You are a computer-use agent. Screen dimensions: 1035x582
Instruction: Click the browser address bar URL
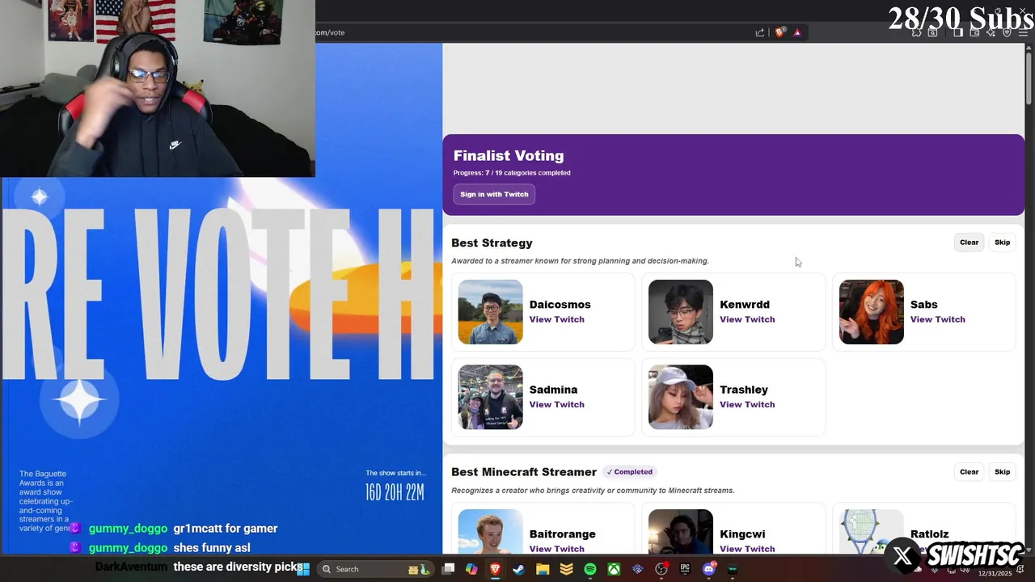(331, 32)
